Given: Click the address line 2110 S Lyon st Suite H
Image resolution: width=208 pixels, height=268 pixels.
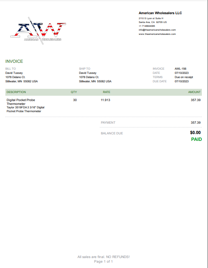Looking at the screenshot, I should coord(151,18).
